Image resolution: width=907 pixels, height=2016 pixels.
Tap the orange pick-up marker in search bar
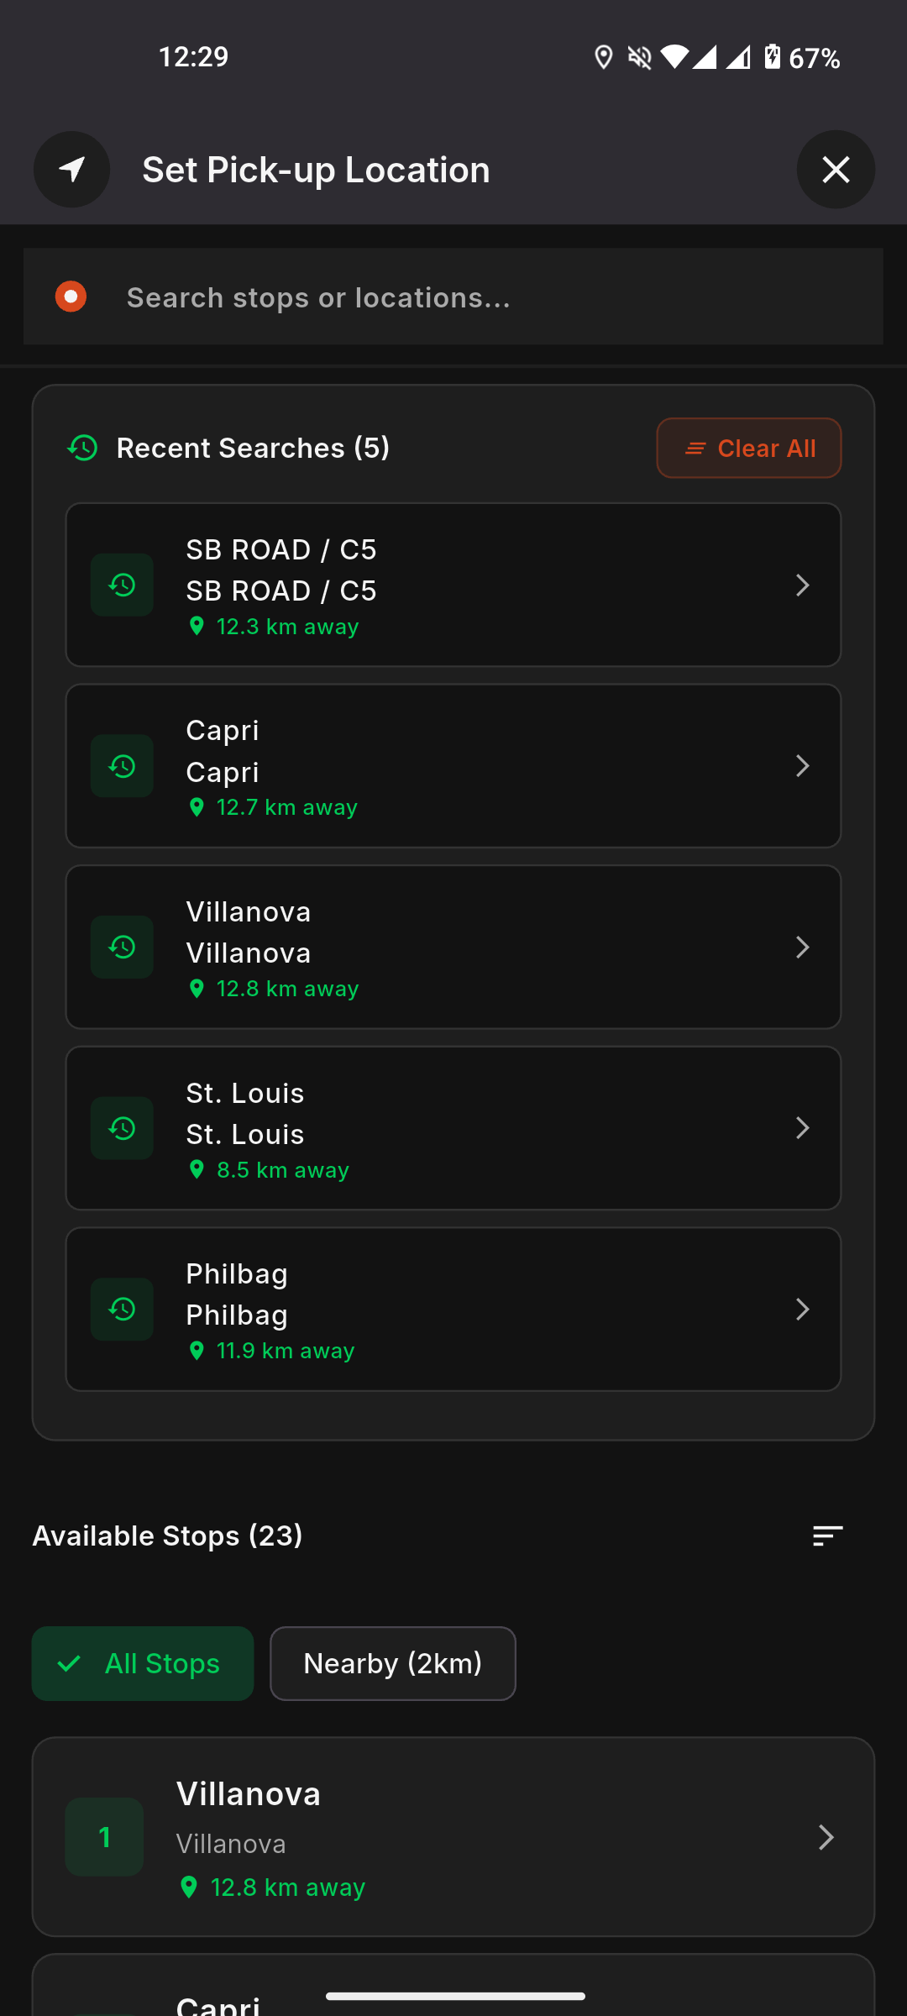pyautogui.click(x=71, y=297)
